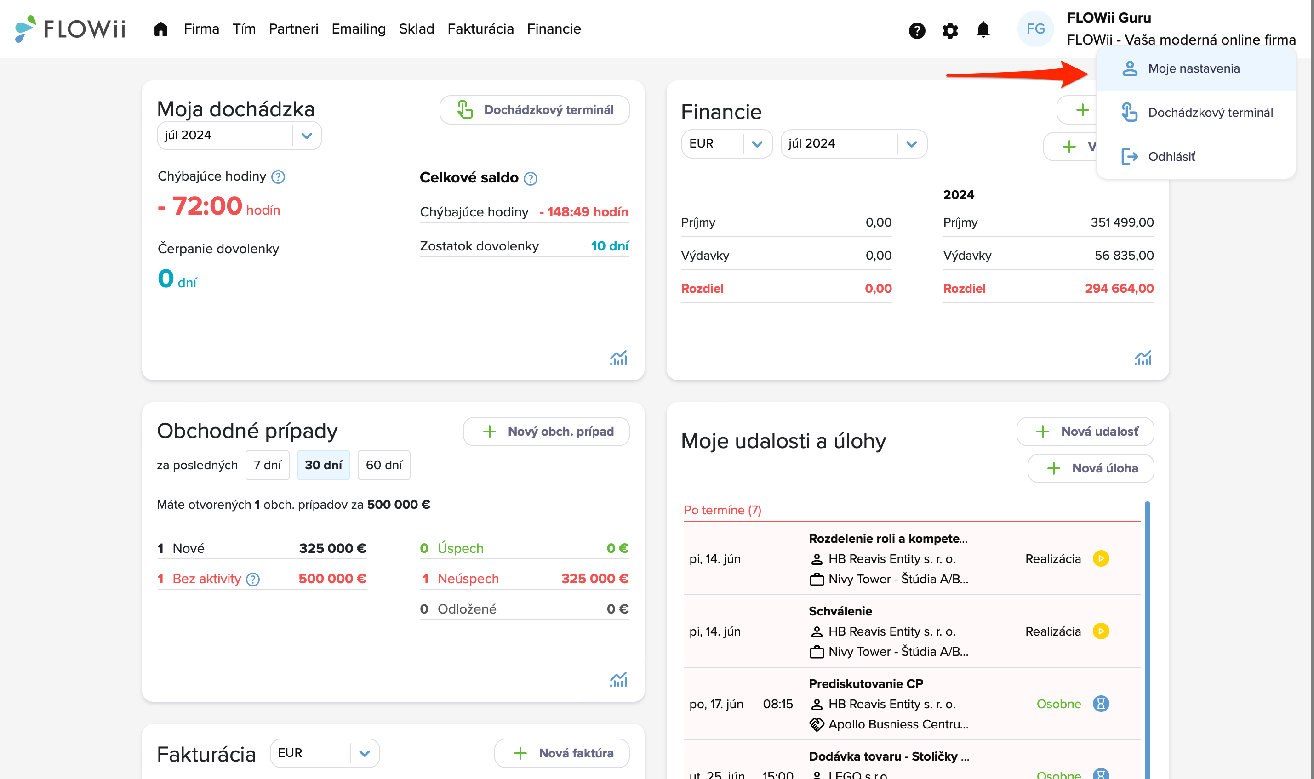Screen dimensions: 1314x779
Task: Click the Bez aktivity row label
Action: click(206, 579)
